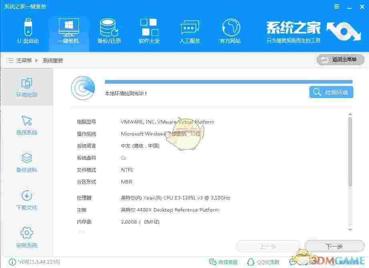This screenshot has height=268, width=369.
Task: Click the 中文(简体，中国) language value
Action: (x=140, y=146)
